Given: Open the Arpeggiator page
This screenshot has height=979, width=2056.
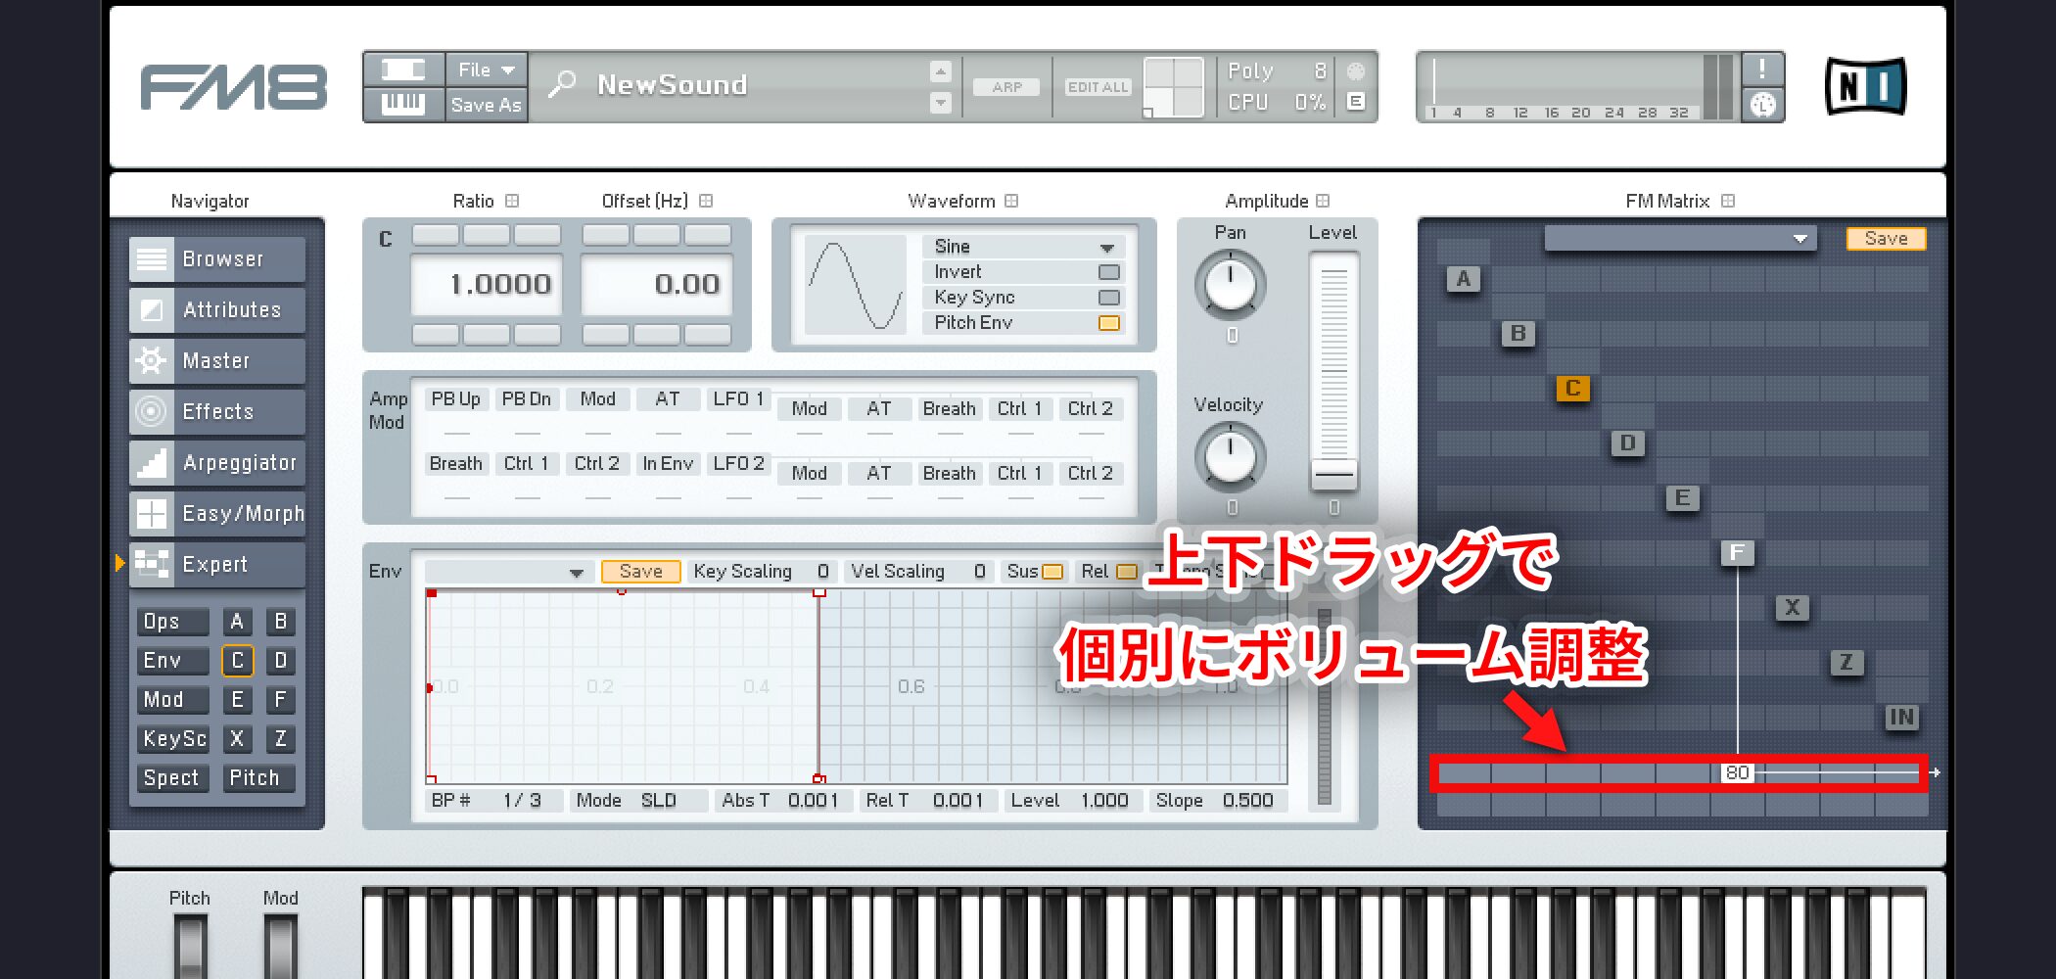Looking at the screenshot, I should pos(217,463).
